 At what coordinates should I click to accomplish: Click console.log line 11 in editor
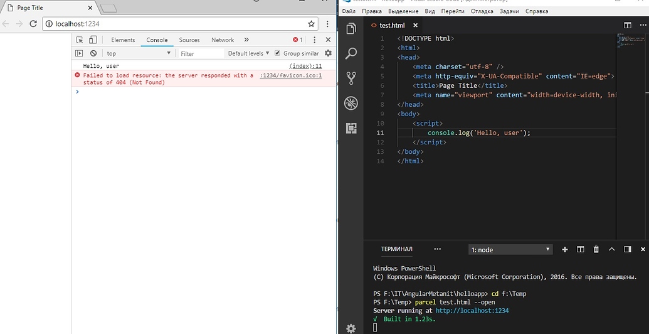[x=479, y=133]
